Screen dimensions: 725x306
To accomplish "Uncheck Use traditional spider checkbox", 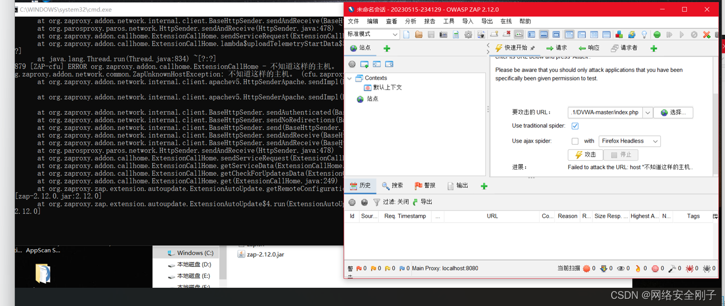I will click(x=575, y=126).
